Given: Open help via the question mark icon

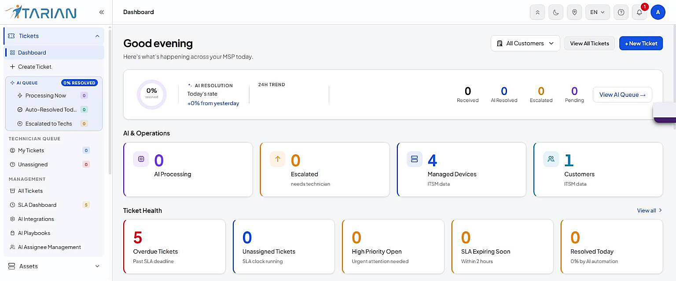Looking at the screenshot, I should coord(621,12).
